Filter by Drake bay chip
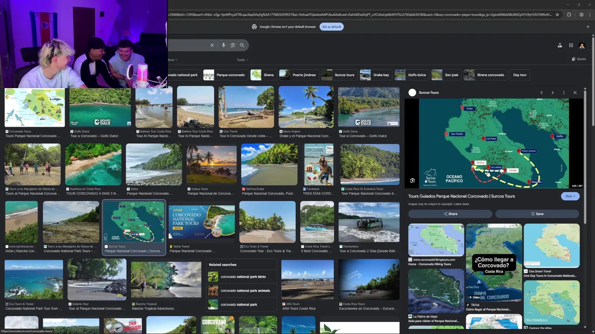The image size is (595, 334). tap(376, 75)
